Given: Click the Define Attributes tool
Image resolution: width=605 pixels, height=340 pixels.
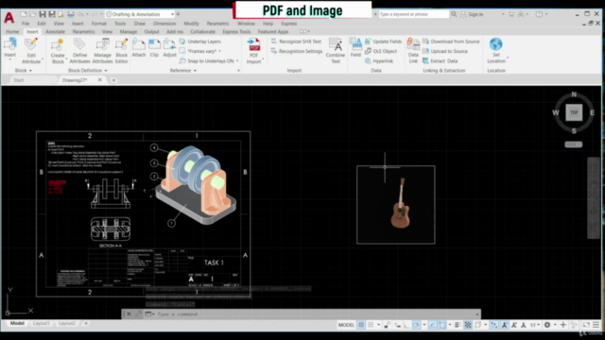Looking at the screenshot, I should 79,51.
